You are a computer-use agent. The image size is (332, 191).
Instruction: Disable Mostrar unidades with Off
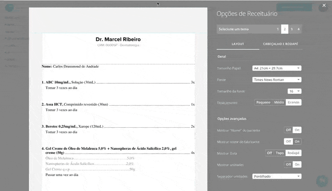pyautogui.click(x=288, y=164)
